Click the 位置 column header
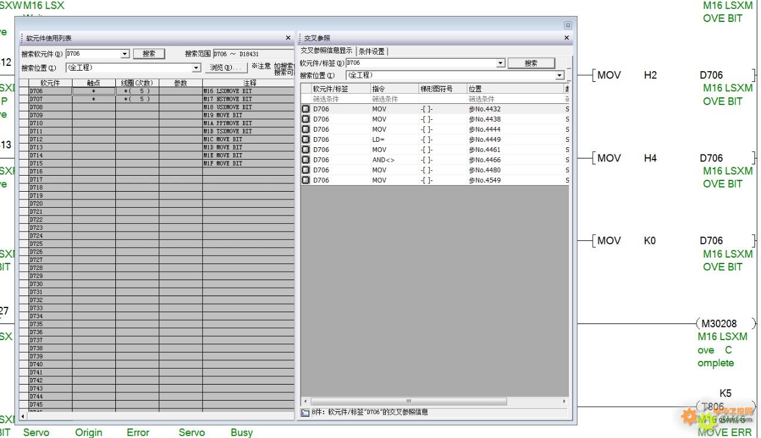761x438 pixels. click(x=515, y=88)
